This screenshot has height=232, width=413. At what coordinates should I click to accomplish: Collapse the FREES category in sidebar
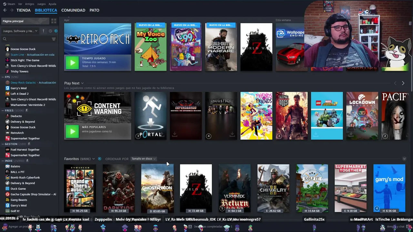[3, 111]
